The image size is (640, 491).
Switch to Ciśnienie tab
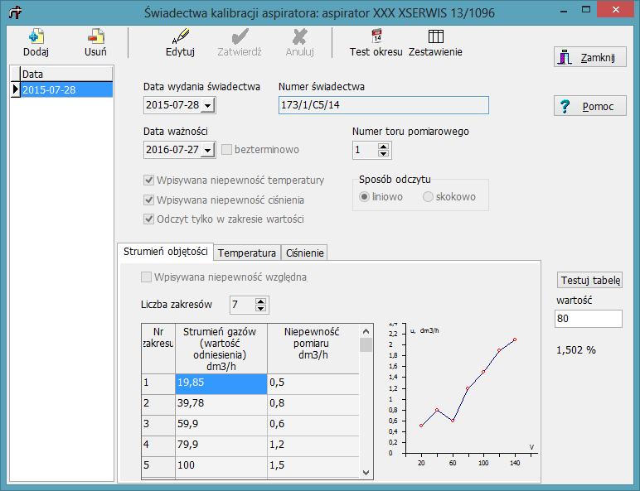[x=305, y=253]
